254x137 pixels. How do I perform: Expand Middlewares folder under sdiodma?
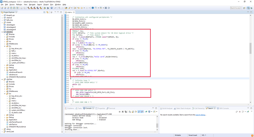[x=5, y=44]
